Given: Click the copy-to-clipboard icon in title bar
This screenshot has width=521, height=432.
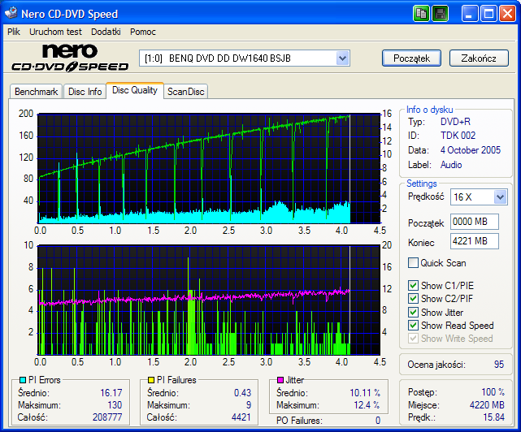Looking at the screenshot, I should [421, 14].
